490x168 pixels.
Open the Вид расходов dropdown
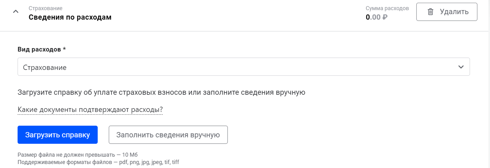coord(243,67)
